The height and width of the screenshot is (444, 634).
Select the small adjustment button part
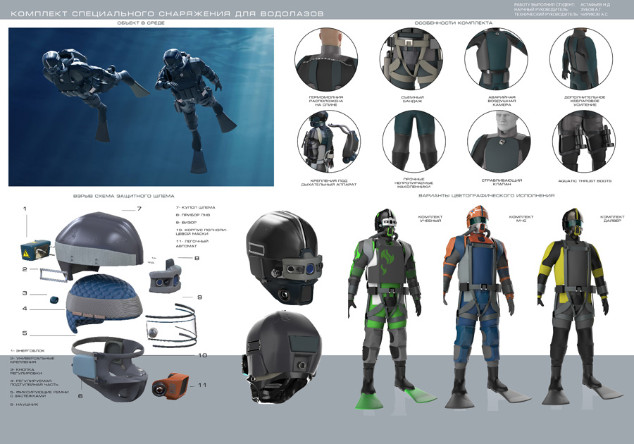pos(54,300)
